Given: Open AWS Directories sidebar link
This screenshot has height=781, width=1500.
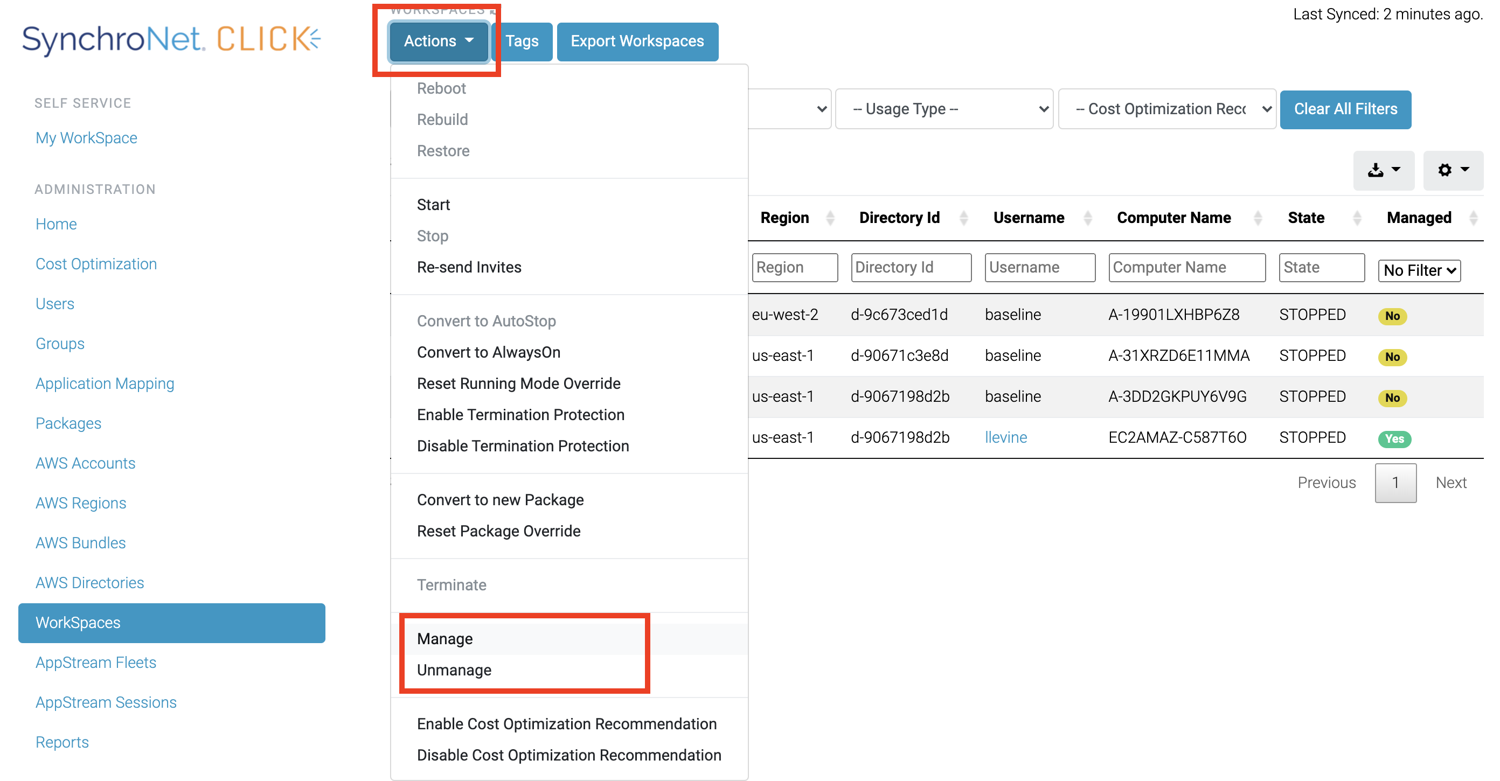Looking at the screenshot, I should [x=89, y=583].
